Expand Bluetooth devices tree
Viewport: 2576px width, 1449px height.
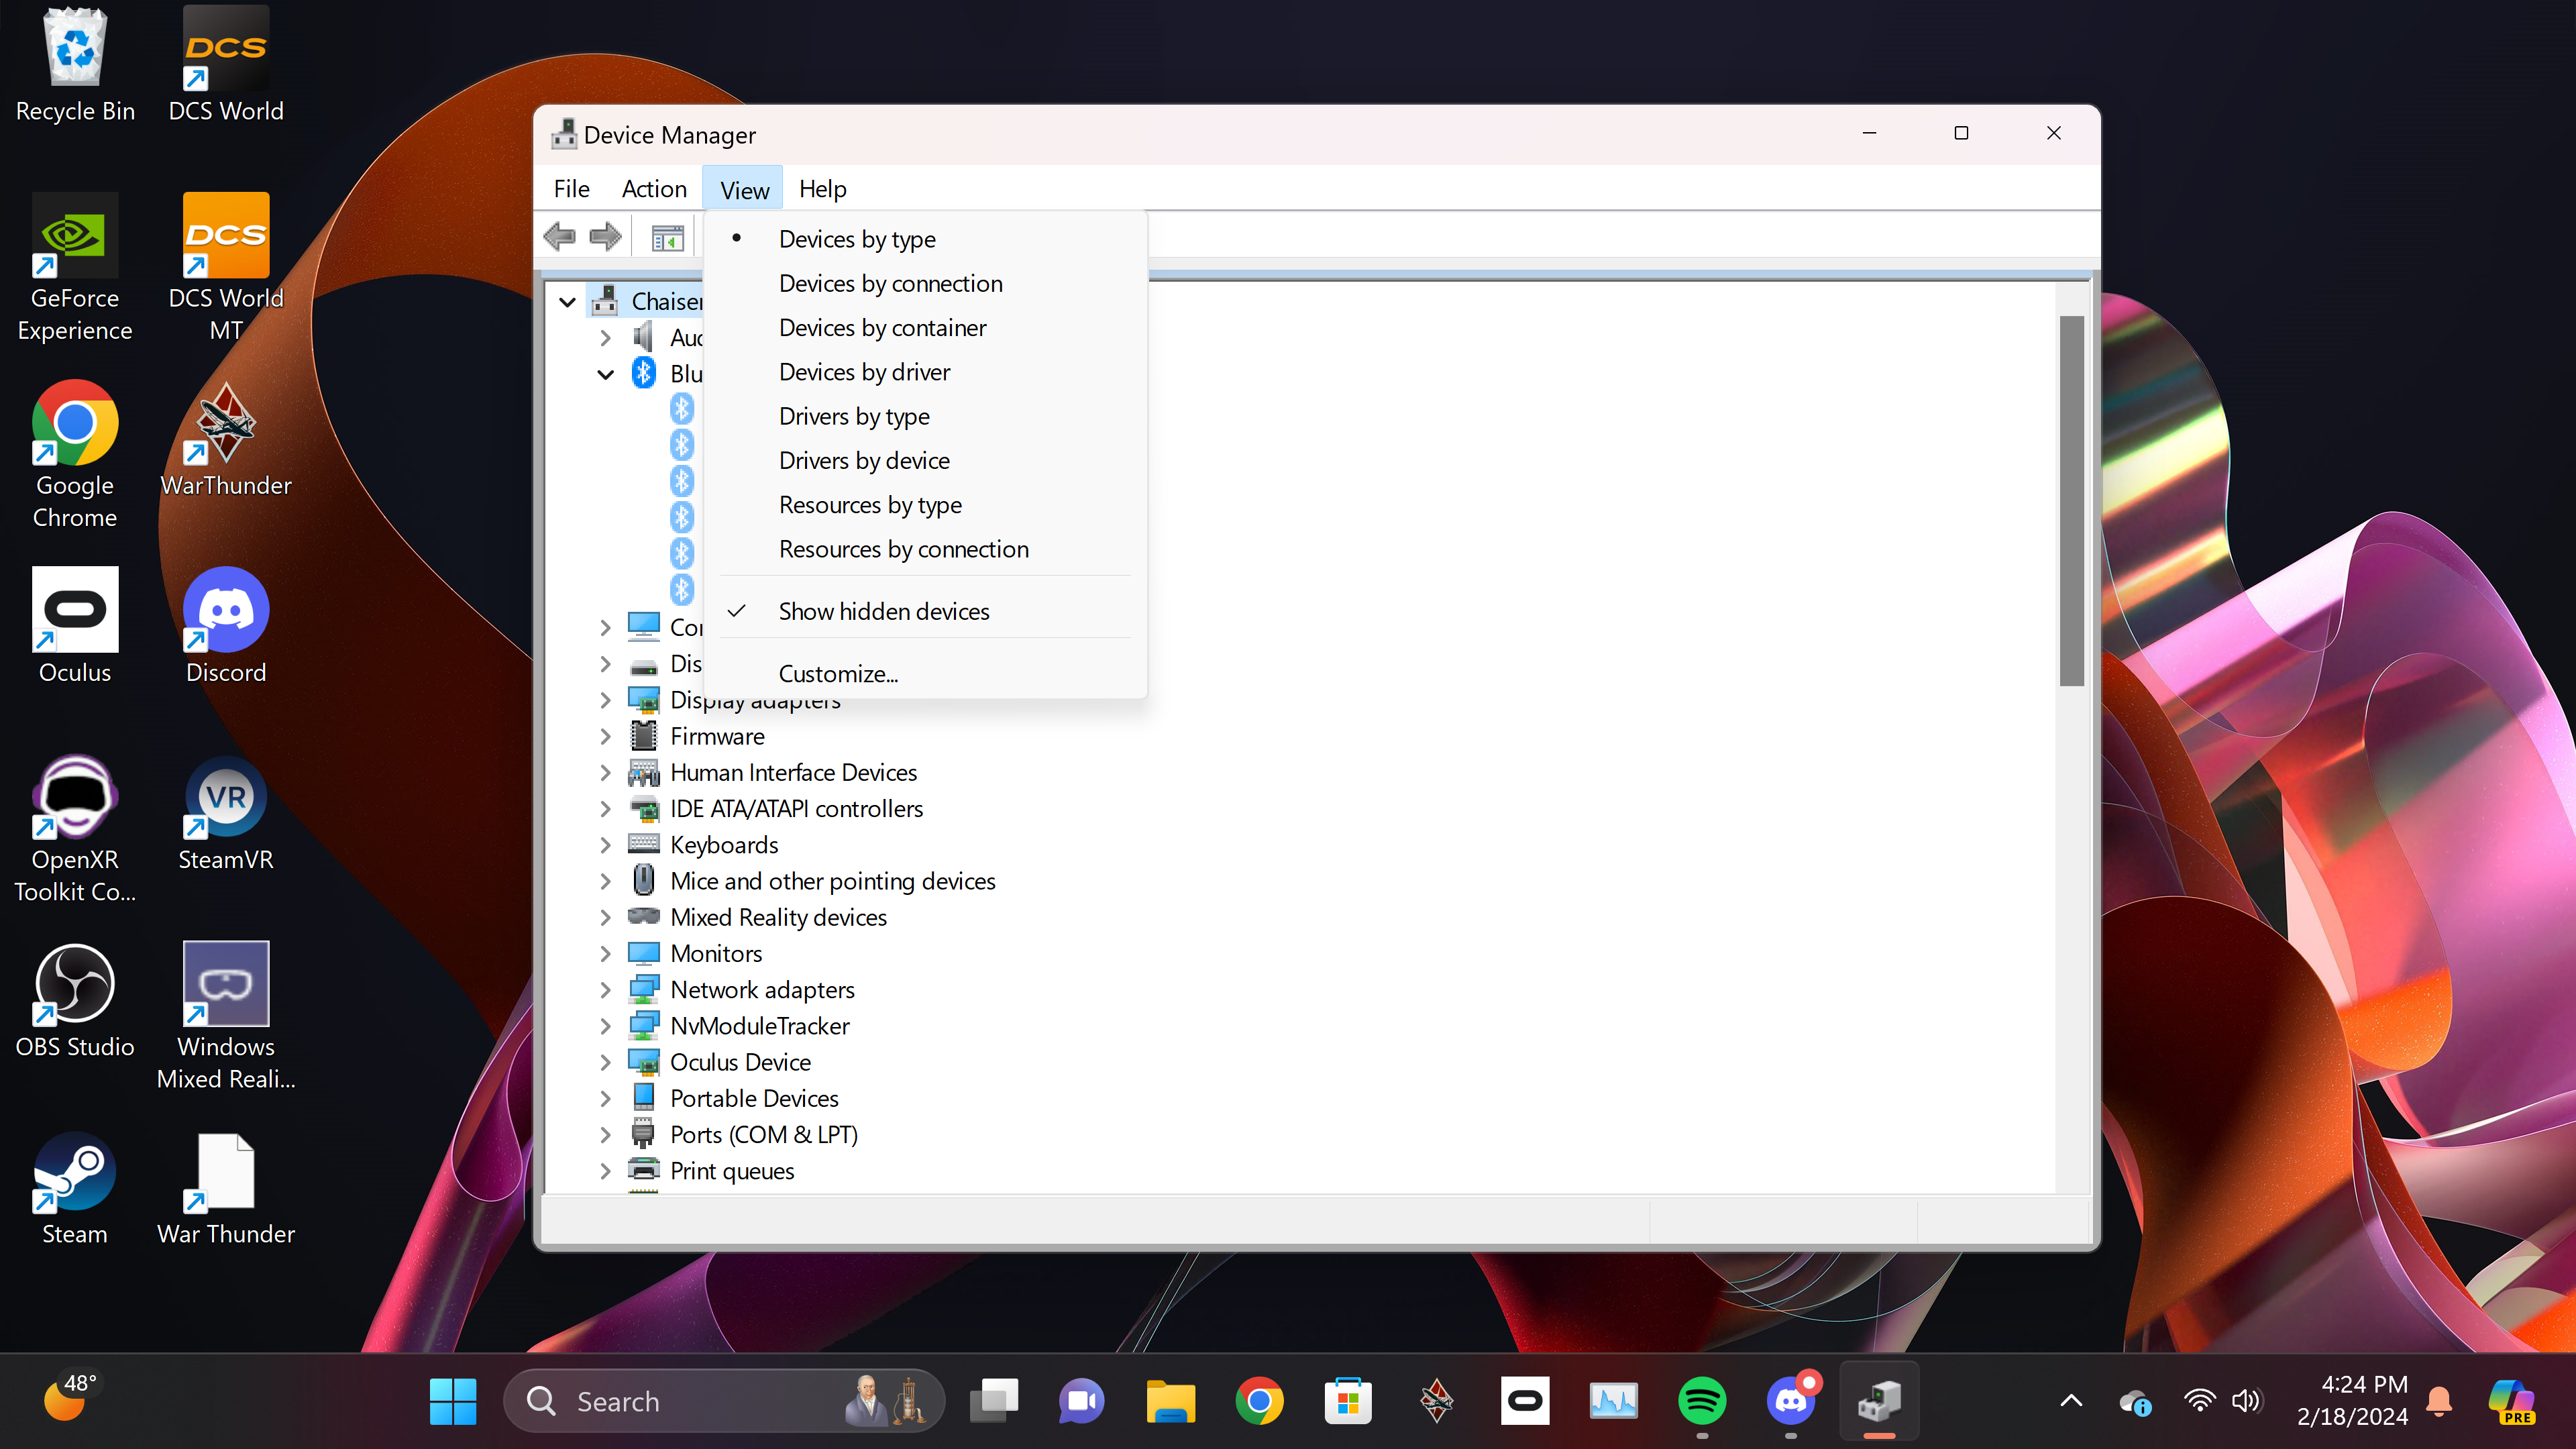coord(605,373)
